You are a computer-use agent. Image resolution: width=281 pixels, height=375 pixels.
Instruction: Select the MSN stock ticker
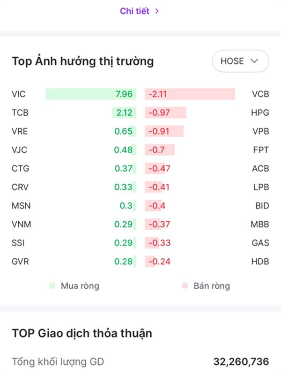[x=21, y=206]
